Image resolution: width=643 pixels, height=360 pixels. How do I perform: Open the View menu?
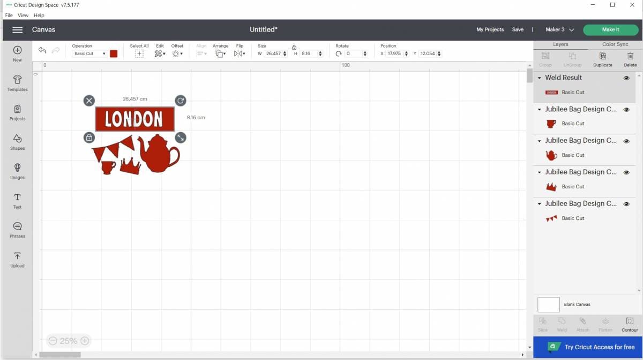[x=23, y=16]
